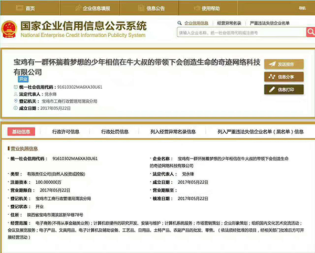Viewport: 315px width, 253px height.
Task: Click the system title 国家企业信用信息公示系统
Action: (x=83, y=26)
